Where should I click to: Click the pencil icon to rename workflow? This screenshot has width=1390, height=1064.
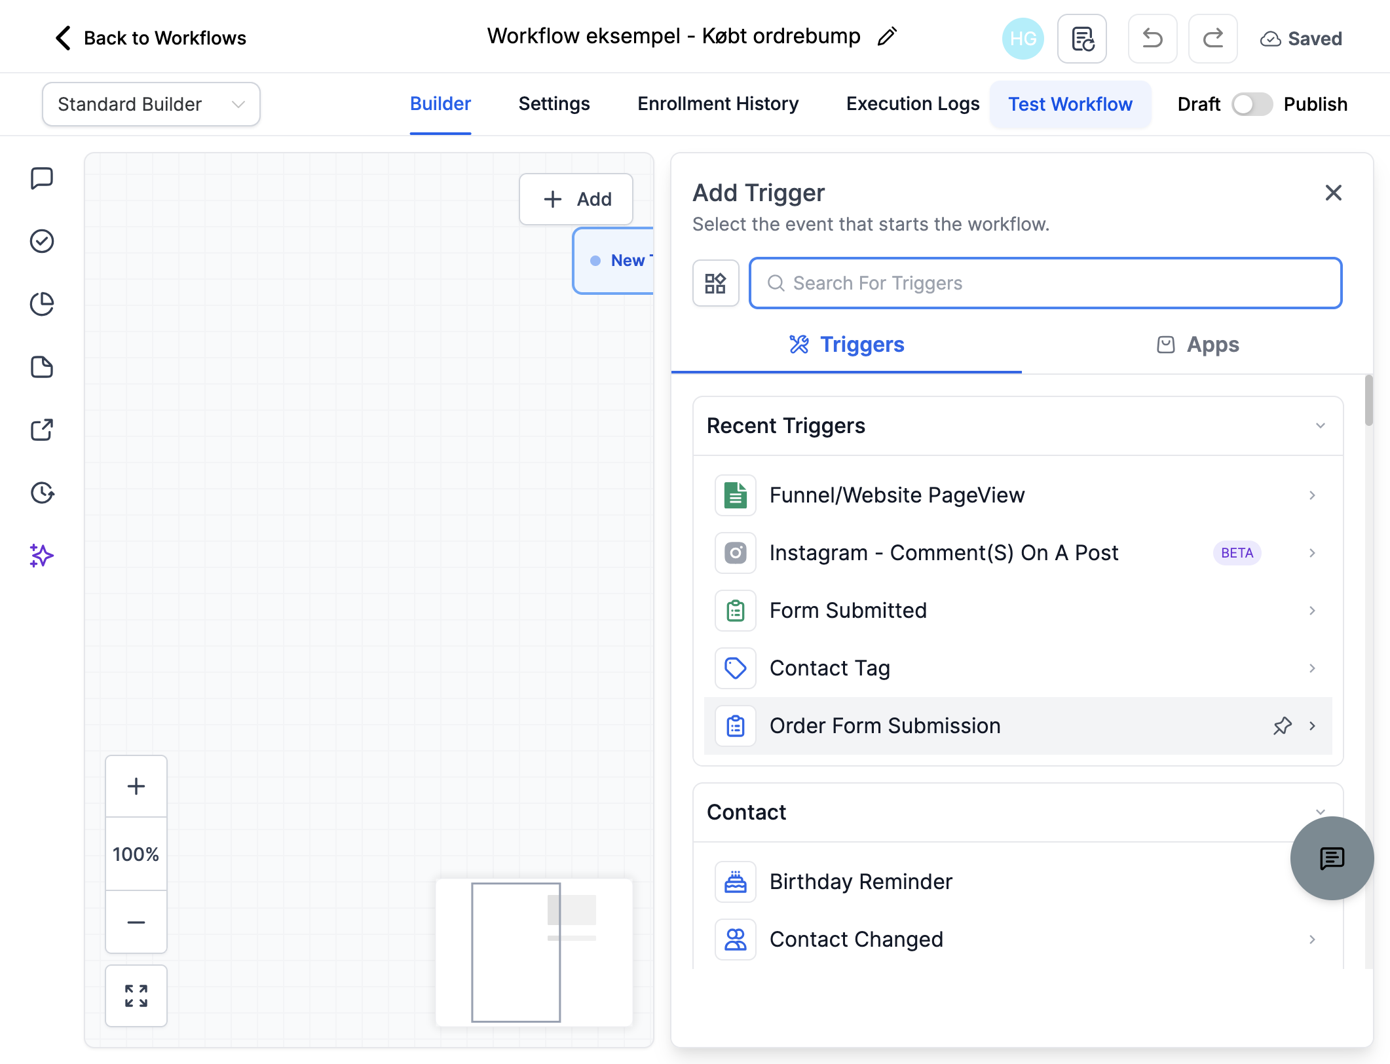(887, 37)
